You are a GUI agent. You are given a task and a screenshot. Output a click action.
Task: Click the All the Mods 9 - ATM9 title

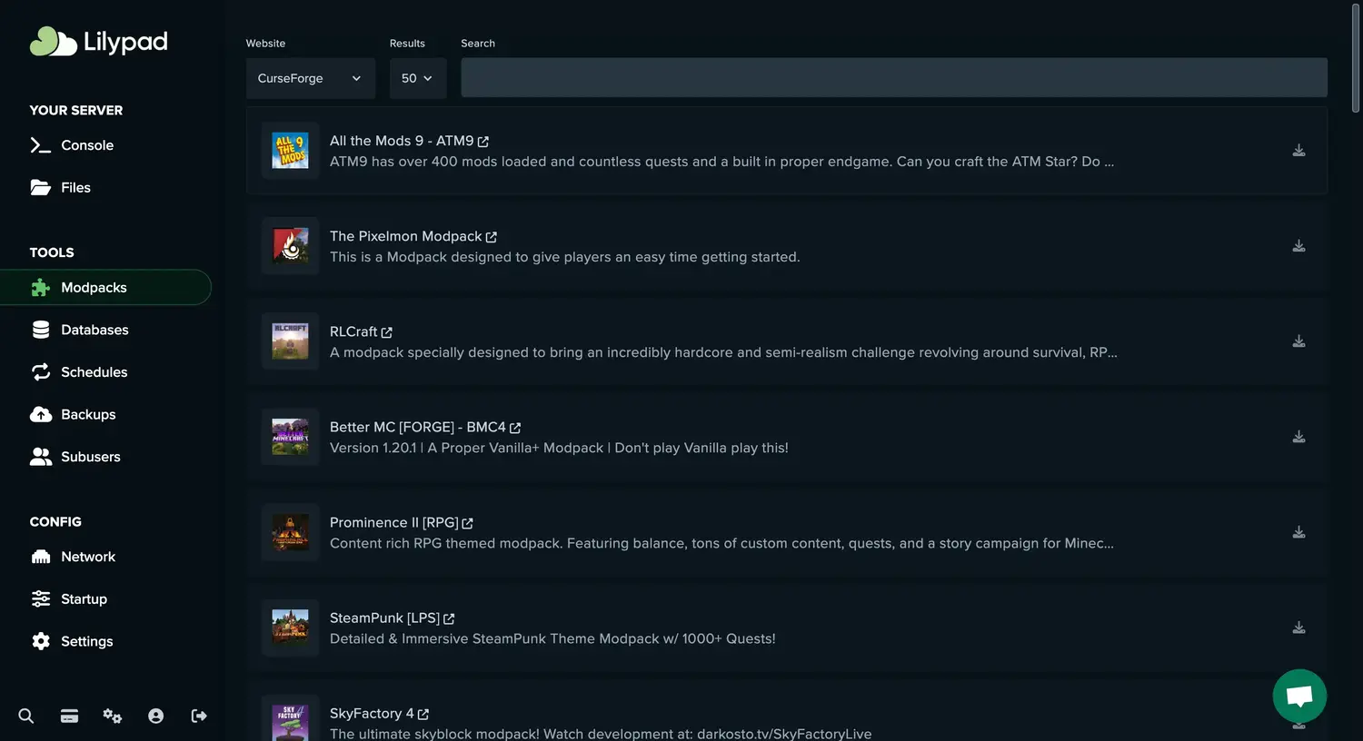[x=402, y=141]
